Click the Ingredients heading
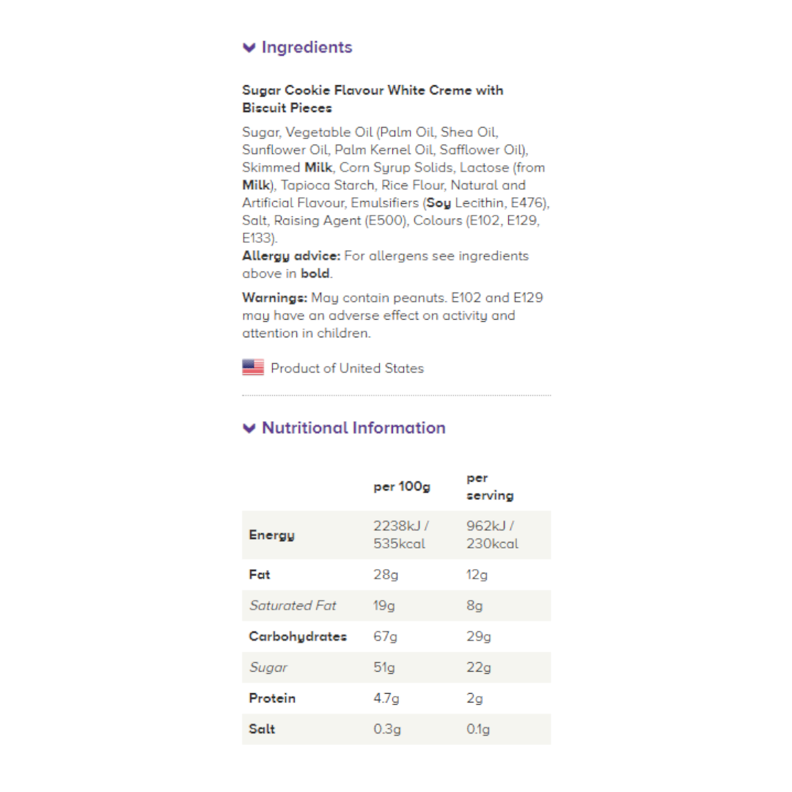The height and width of the screenshot is (792, 792). 307,47
